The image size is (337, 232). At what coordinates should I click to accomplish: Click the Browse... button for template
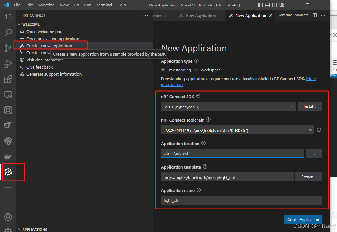coord(309,177)
